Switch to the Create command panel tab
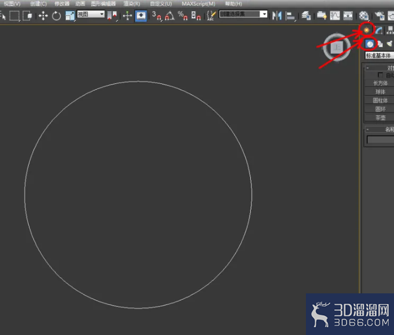394x335 pixels. [x=366, y=31]
